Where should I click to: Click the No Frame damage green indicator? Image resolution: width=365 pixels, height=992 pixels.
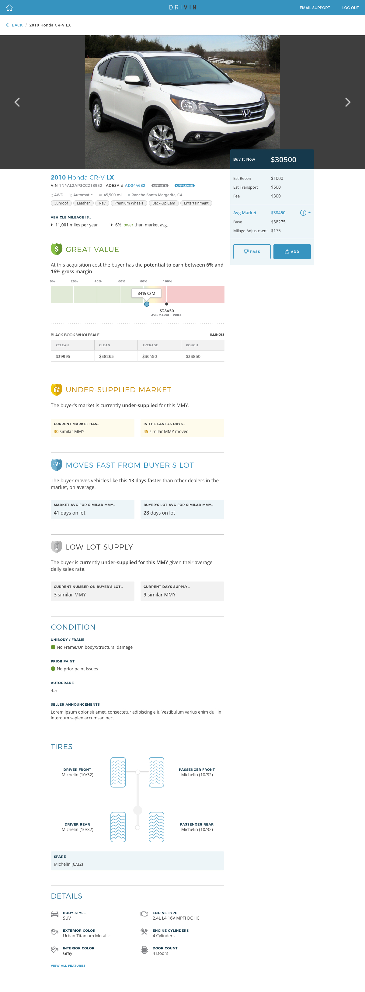point(53,647)
